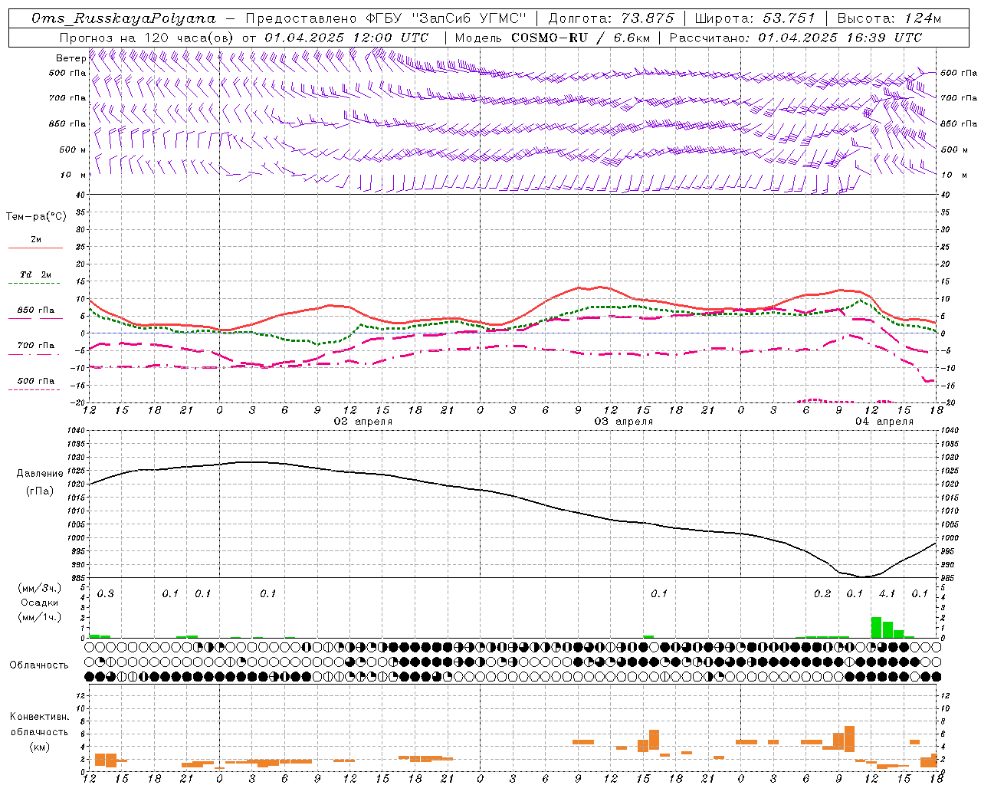Viewport: 981px width, 785px height.
Task: Click the green dashed sample under Td 2м
Action: 35,283
